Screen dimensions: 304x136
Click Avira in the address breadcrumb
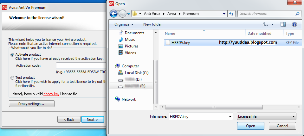click(x=171, y=14)
